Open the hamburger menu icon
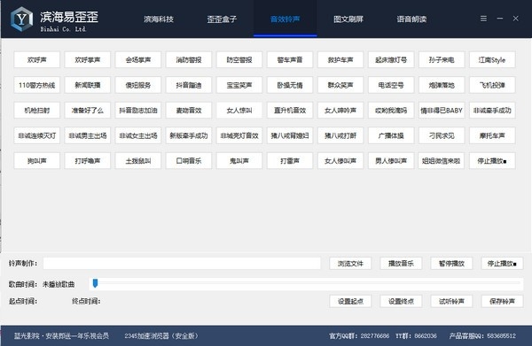The image size is (532, 346). point(483,19)
